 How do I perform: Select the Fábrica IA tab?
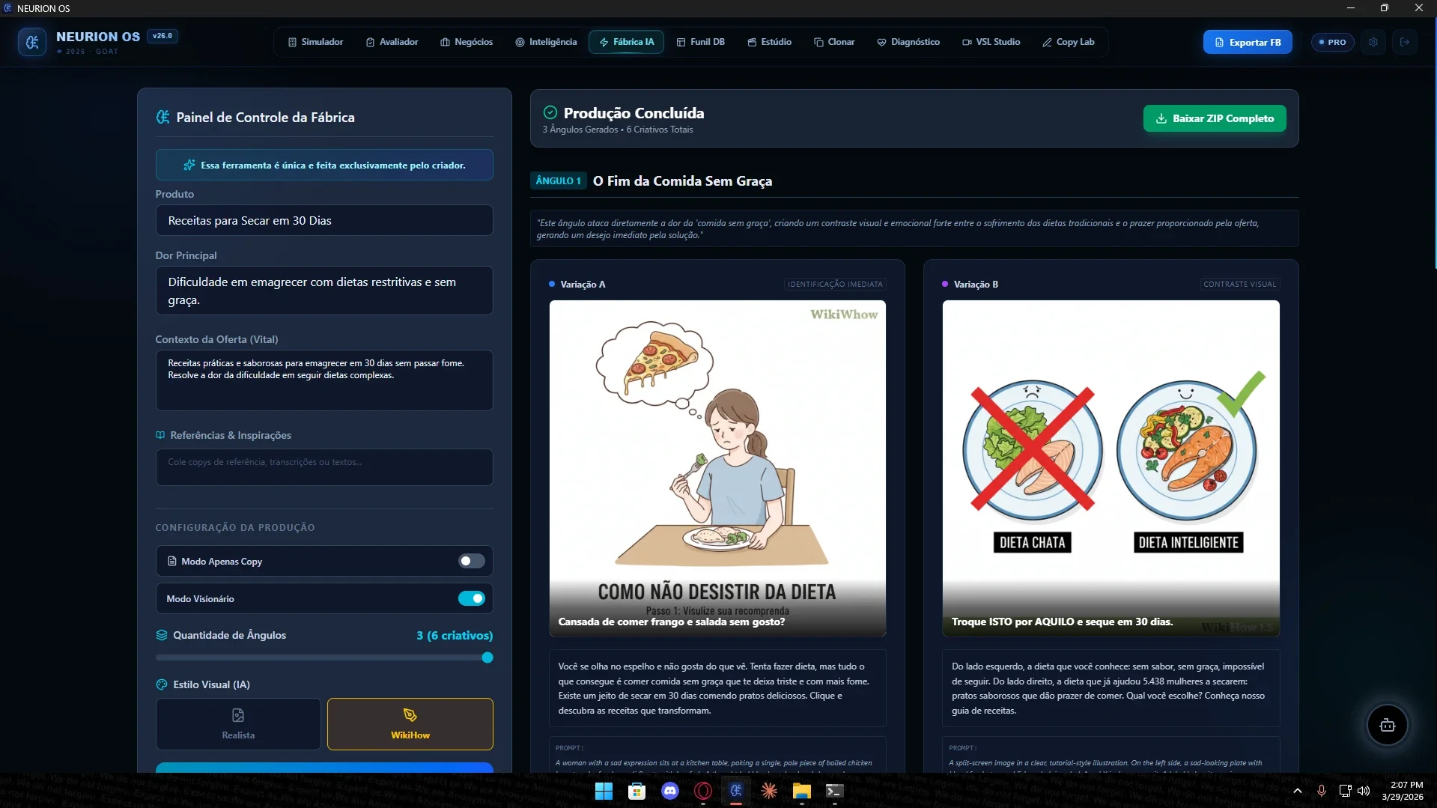tap(626, 42)
